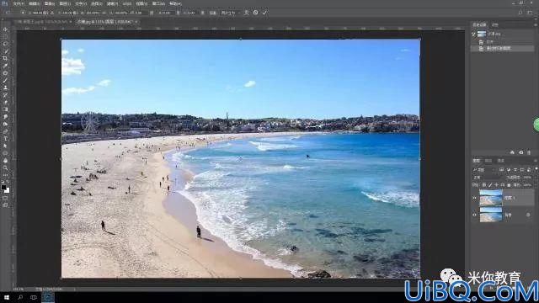
Task: Select the Horizontal Type tool
Action: [5, 138]
